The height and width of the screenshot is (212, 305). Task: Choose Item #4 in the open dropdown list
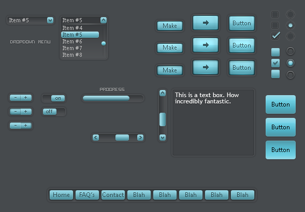[80, 28]
